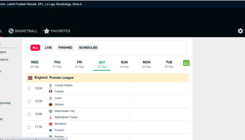Click the England flag icon
This screenshot has height=140, width=245.
(30, 78)
